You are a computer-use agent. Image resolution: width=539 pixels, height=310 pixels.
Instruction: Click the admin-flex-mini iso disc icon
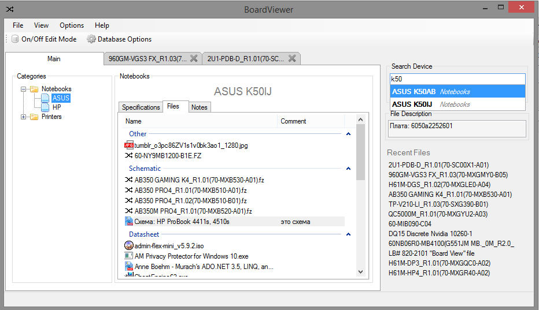click(129, 245)
